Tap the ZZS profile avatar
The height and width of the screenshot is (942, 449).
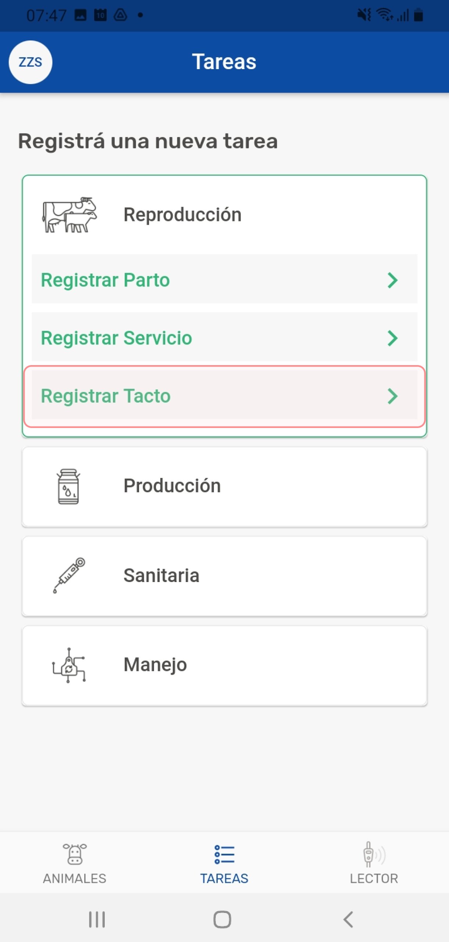click(x=31, y=62)
